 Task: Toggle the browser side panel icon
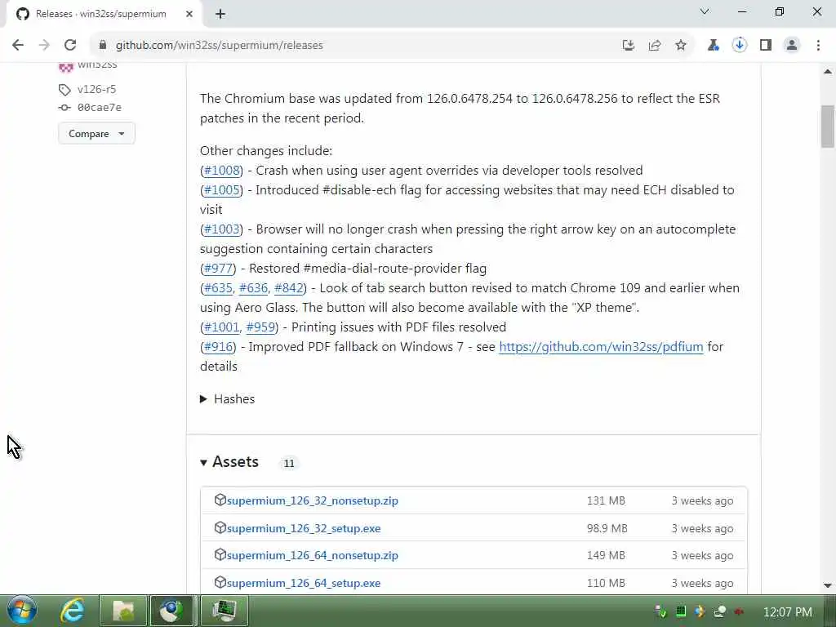click(766, 46)
